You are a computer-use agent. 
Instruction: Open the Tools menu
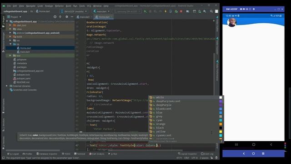[x=82, y=6]
